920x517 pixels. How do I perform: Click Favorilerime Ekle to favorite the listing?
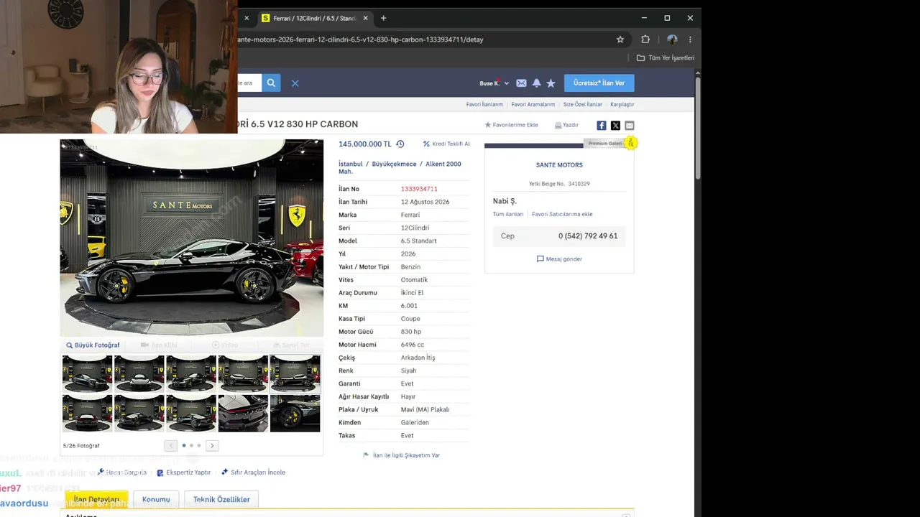(511, 125)
